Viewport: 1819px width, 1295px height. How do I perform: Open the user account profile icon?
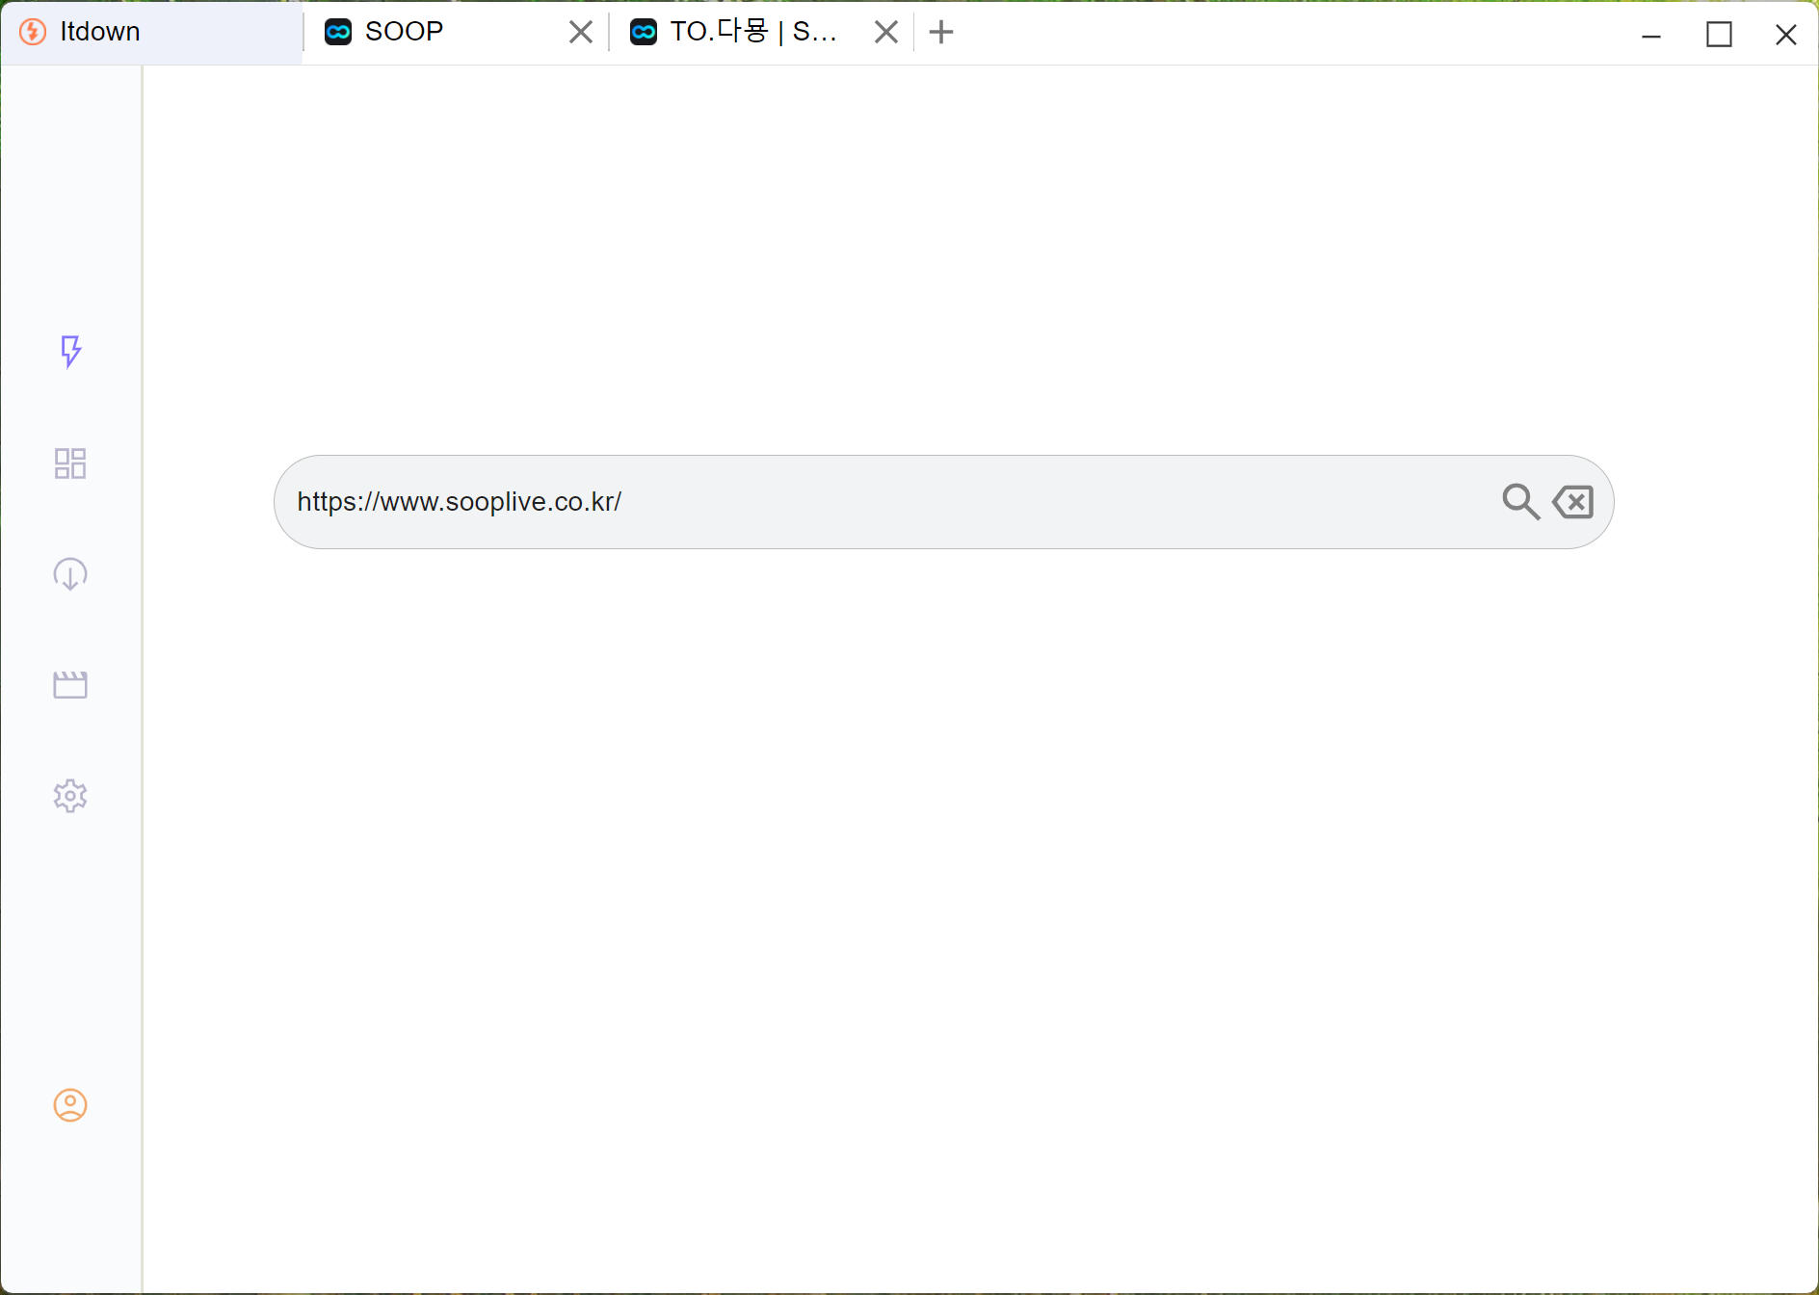tap(70, 1105)
